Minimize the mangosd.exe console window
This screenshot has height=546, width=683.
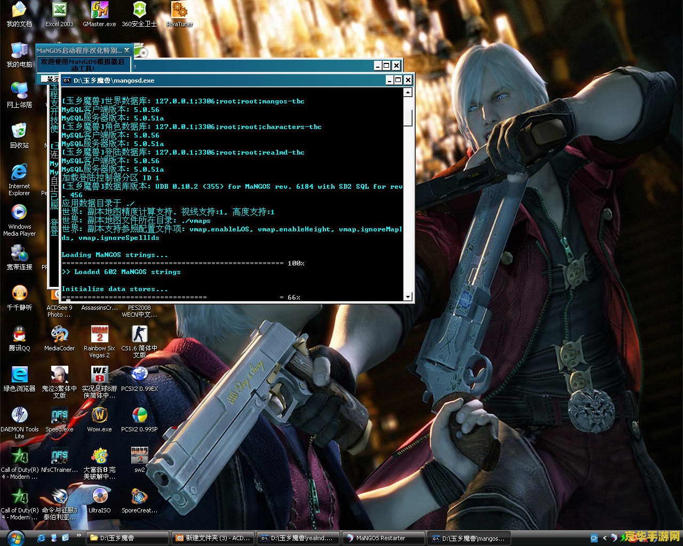click(390, 81)
